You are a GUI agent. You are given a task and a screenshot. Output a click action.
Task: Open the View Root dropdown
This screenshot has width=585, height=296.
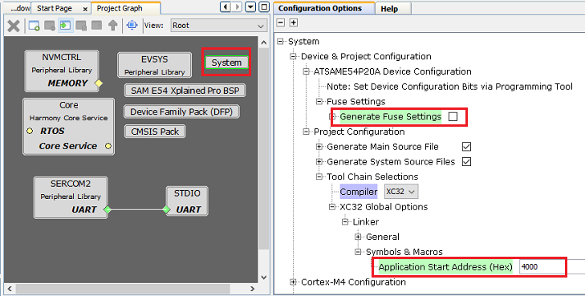click(218, 26)
